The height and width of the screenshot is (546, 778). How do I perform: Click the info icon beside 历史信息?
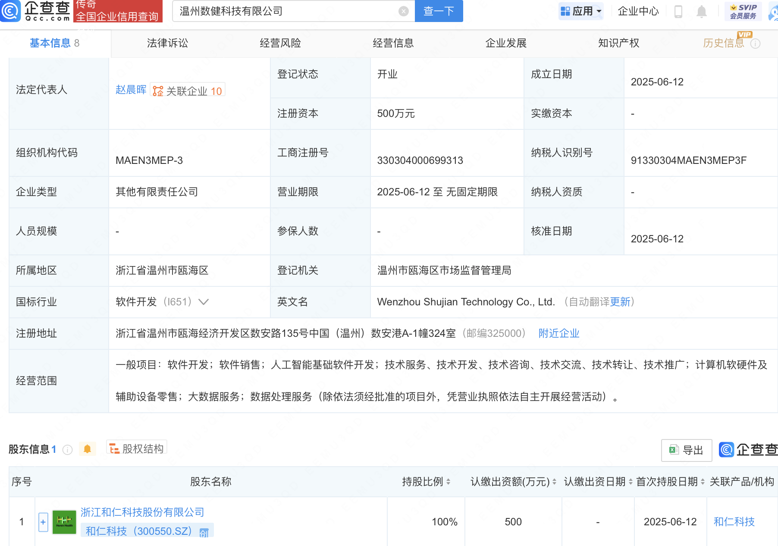coord(755,44)
